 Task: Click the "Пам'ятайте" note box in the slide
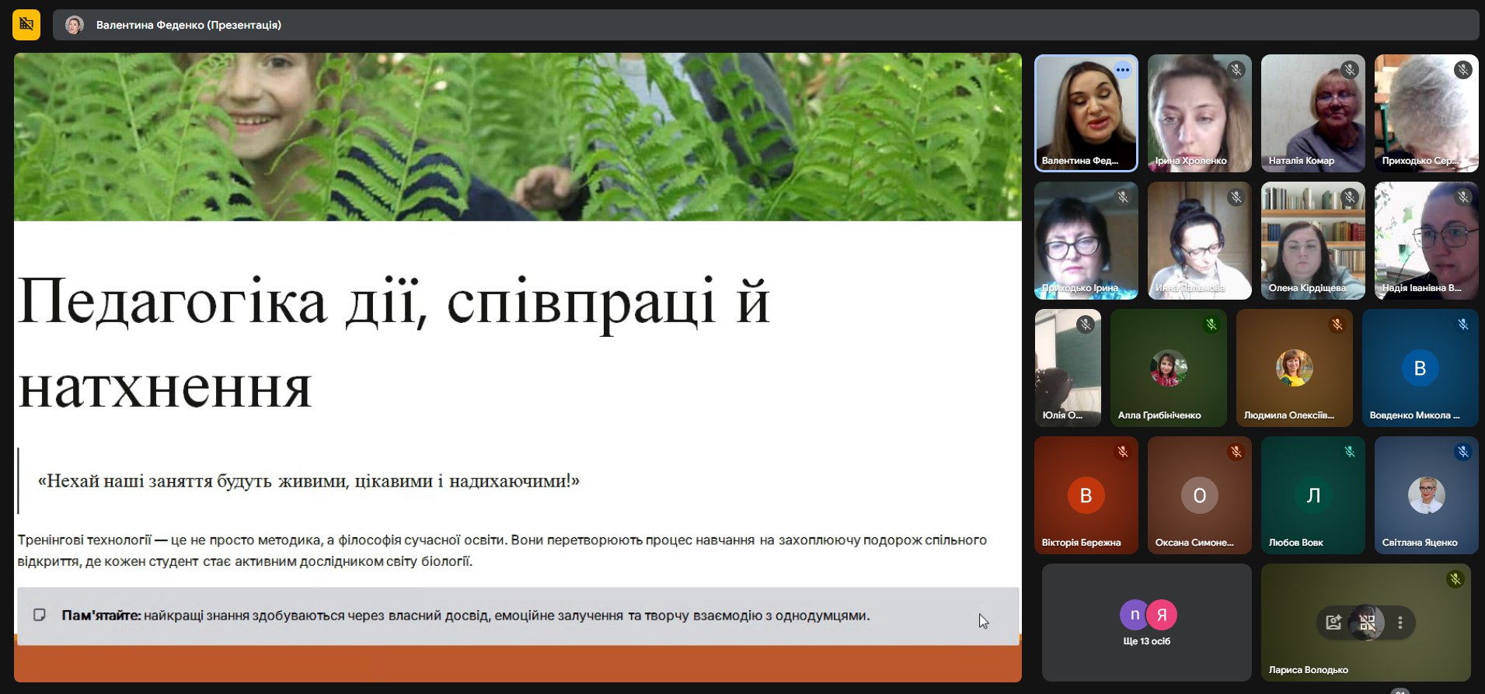coord(518,616)
